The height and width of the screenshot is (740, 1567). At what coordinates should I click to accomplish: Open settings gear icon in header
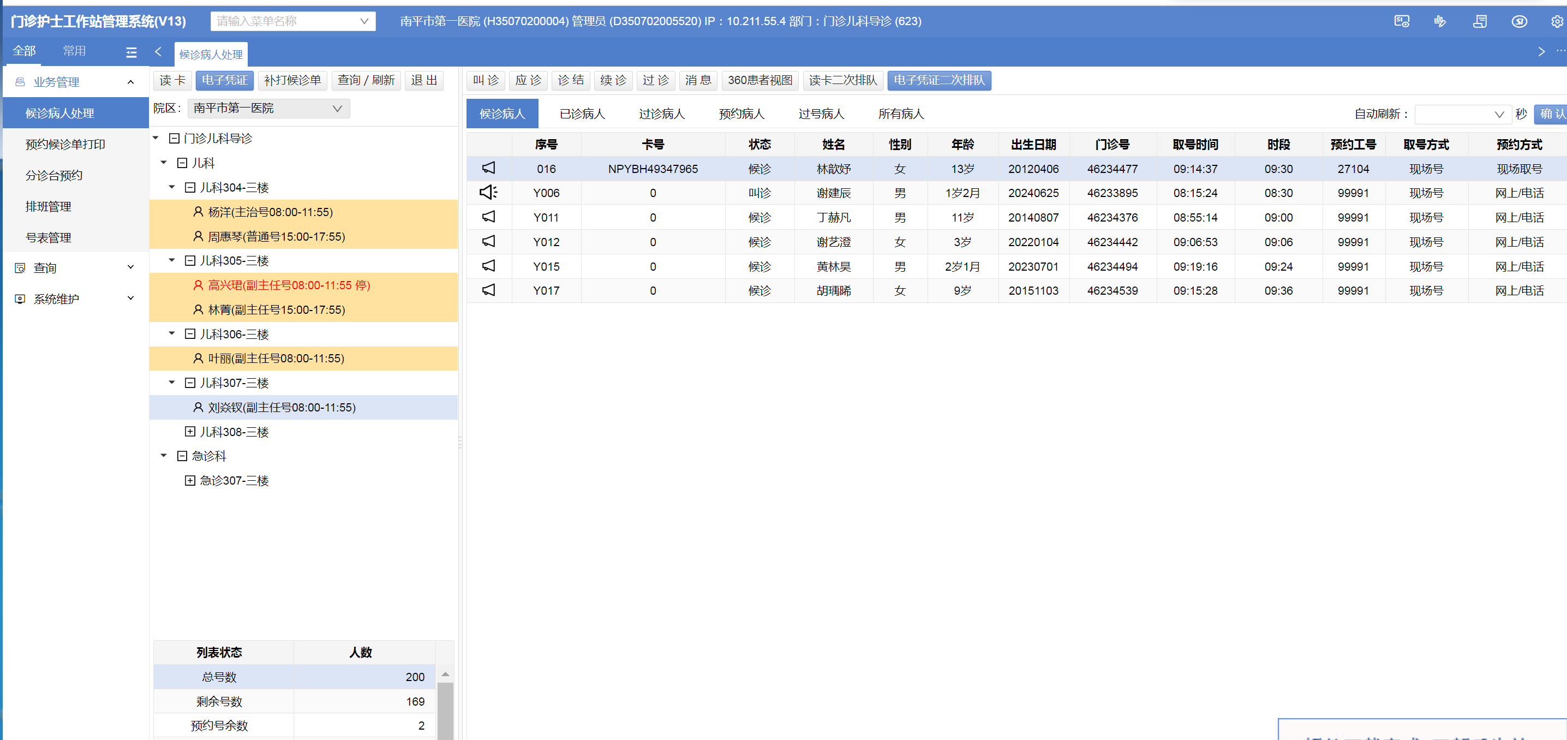[1556, 22]
